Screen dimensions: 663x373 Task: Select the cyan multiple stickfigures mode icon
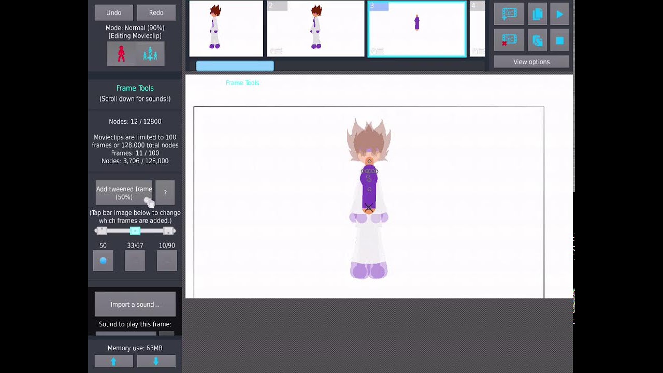pyautogui.click(x=150, y=54)
